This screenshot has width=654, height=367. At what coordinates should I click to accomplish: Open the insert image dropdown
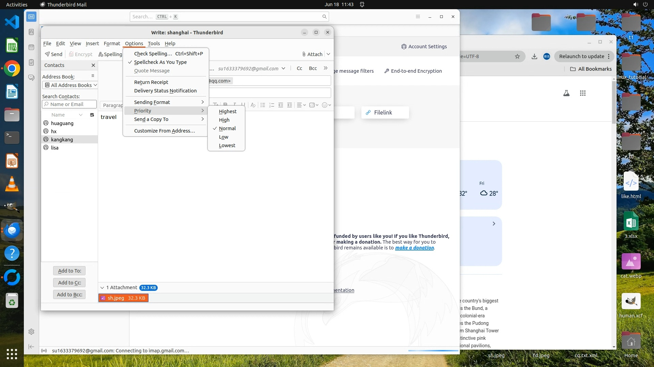point(314,105)
